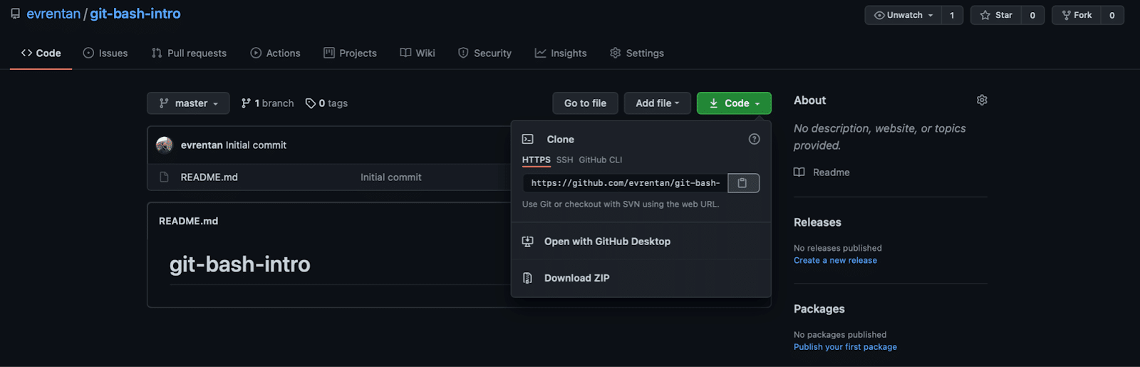Select SSH clone protocol
Screen dimensions: 1140x367
tap(564, 160)
